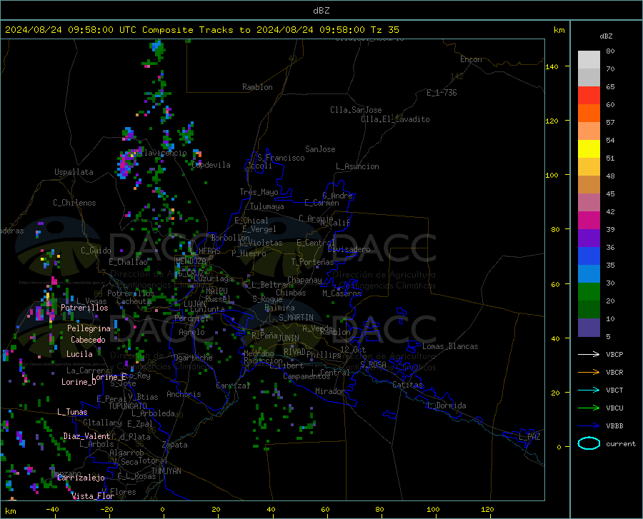
Task: Click the TUPUNGATO label
Action: pyautogui.click(x=128, y=406)
